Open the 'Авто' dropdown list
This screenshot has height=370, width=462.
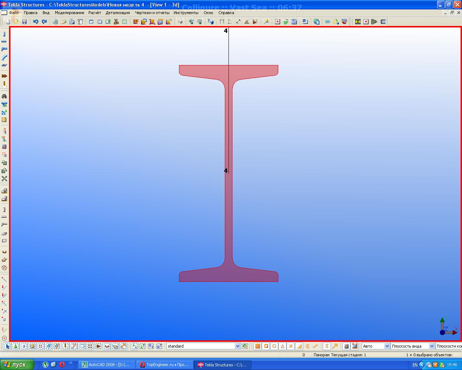[x=387, y=346]
